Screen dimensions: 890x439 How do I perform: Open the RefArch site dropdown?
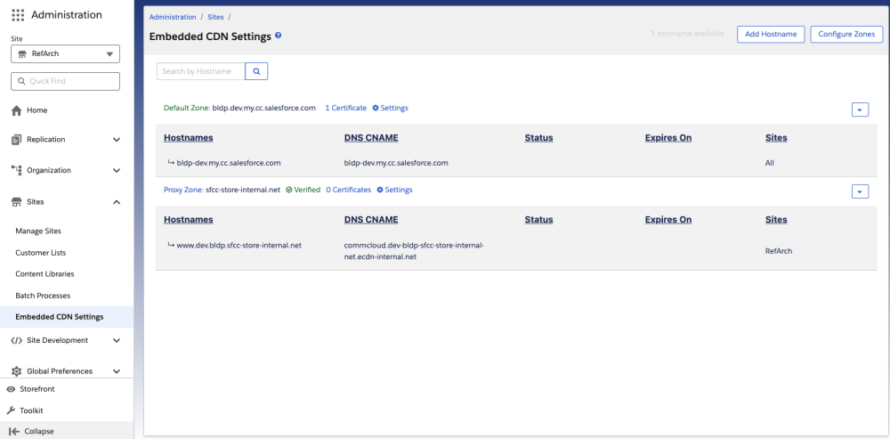click(65, 54)
